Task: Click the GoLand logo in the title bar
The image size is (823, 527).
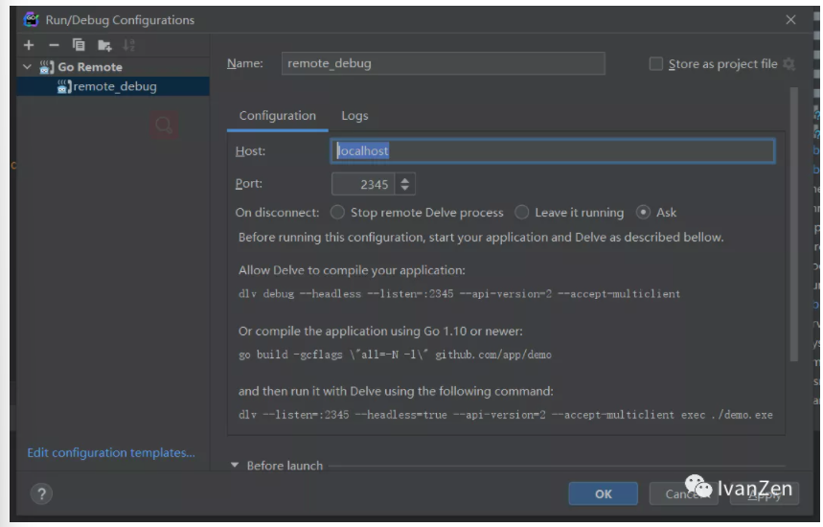Action: coord(32,19)
